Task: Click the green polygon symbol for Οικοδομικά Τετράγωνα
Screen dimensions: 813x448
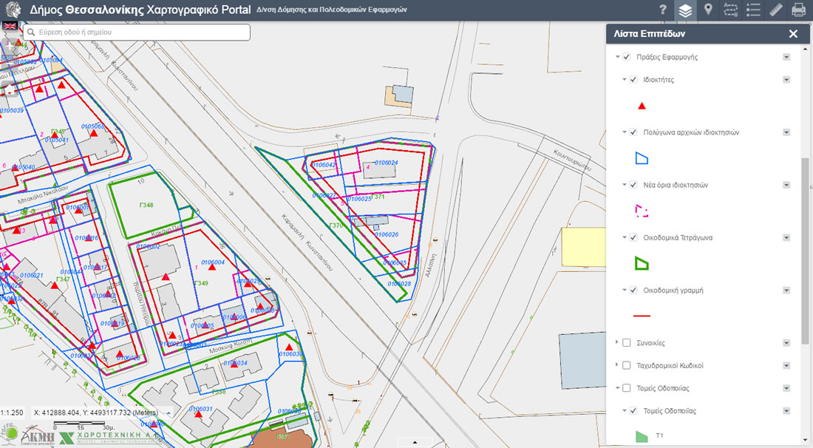Action: point(642,264)
